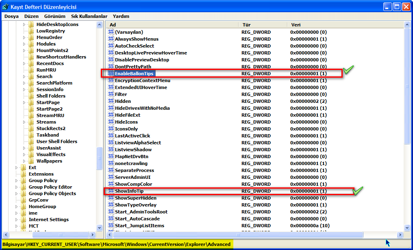Screen dimensions: 413x250
Task: Click the DWORD icon of AlwaysShowMenus
Action: tap(111, 39)
